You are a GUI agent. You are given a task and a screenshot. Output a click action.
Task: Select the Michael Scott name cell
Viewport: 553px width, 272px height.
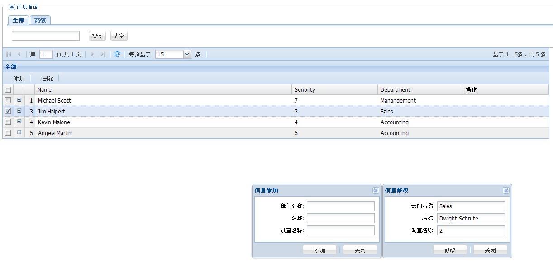point(163,100)
